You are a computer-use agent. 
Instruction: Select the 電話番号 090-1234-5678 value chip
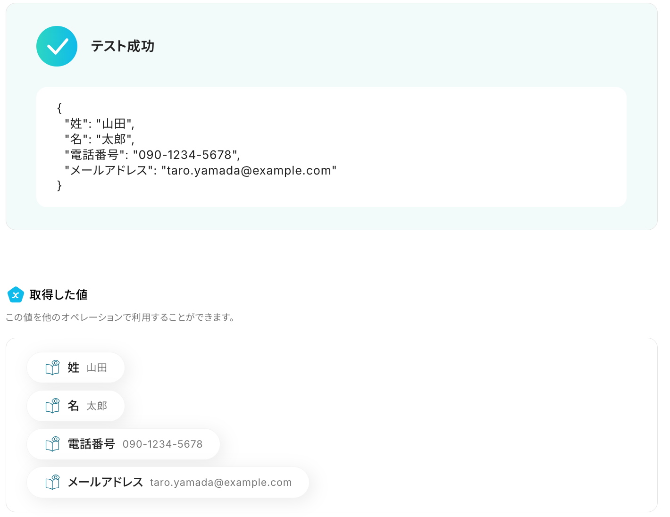pos(124,444)
